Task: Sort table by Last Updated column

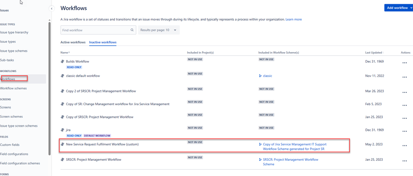Action: pyautogui.click(x=374, y=53)
